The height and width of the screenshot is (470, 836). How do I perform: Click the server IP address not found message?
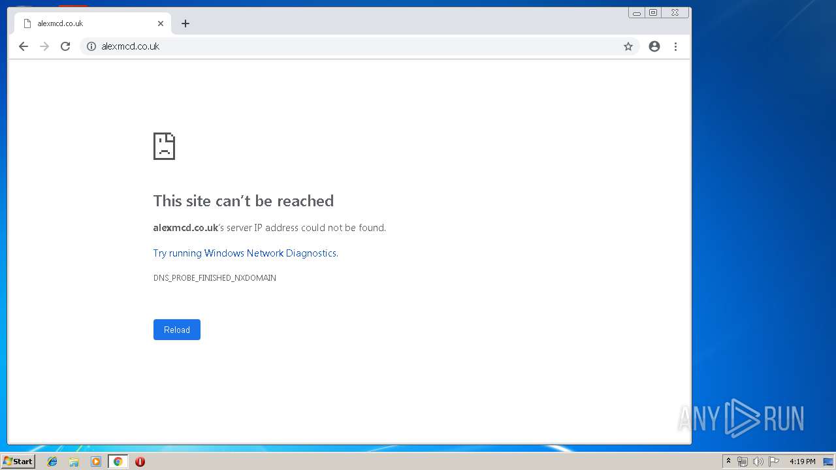(270, 228)
